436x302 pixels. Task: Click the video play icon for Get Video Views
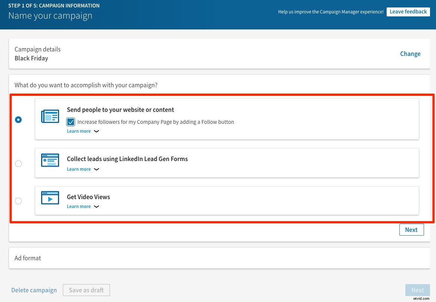point(50,198)
